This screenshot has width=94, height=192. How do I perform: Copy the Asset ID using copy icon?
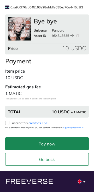tap(78, 36)
